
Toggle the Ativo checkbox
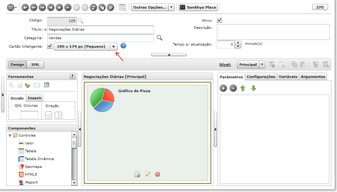pyautogui.click(x=219, y=20)
